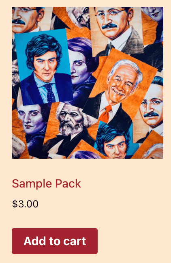Select partial gray-bearded card at left edge
This screenshot has height=263, width=171.
point(15,74)
